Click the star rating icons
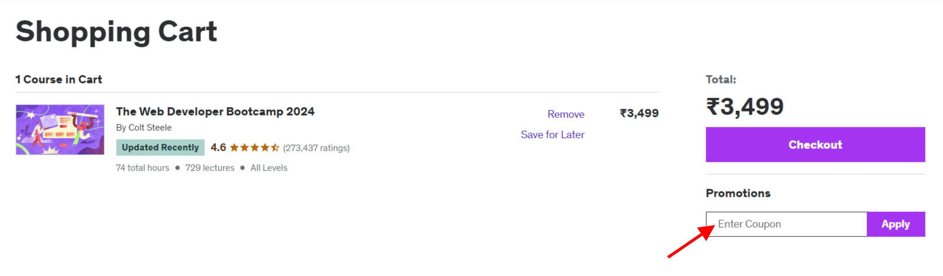The image size is (943, 276). click(254, 148)
